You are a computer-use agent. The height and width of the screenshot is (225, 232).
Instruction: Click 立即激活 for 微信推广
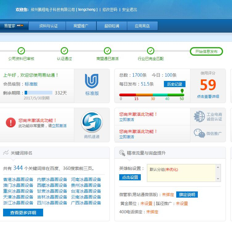[x=127, y=137]
